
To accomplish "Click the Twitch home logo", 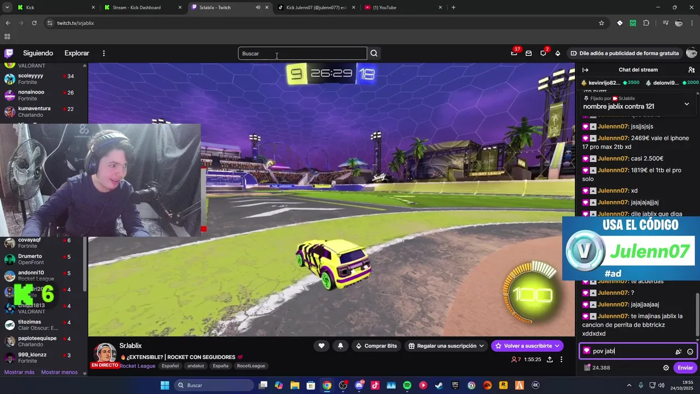I will point(9,53).
